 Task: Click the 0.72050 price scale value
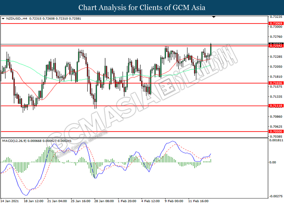click(276, 67)
